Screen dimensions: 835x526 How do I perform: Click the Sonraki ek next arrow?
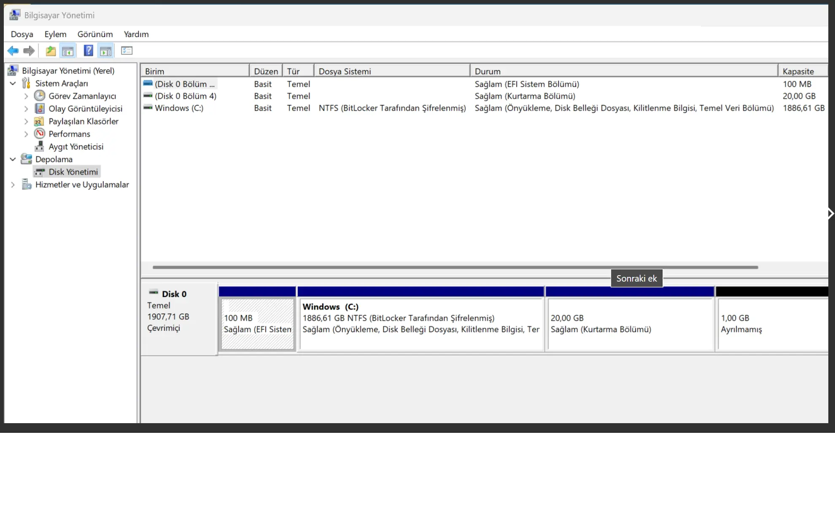pos(831,213)
